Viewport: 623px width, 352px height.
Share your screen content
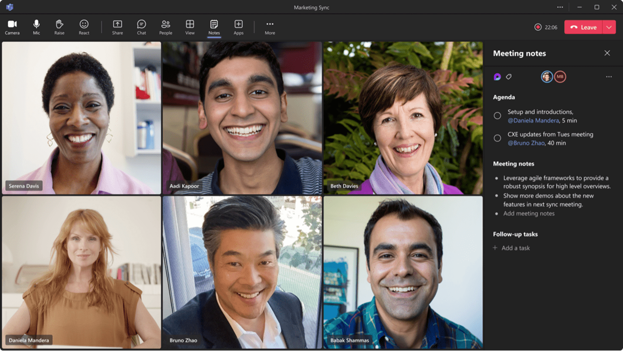(117, 27)
